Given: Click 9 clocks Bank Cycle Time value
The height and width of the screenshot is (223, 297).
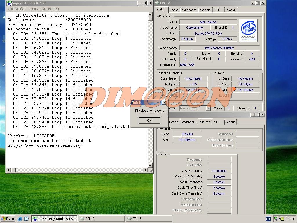Looking at the screenshot, I should click(x=219, y=193).
